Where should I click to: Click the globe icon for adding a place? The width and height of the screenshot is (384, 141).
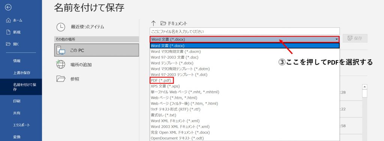point(60,64)
